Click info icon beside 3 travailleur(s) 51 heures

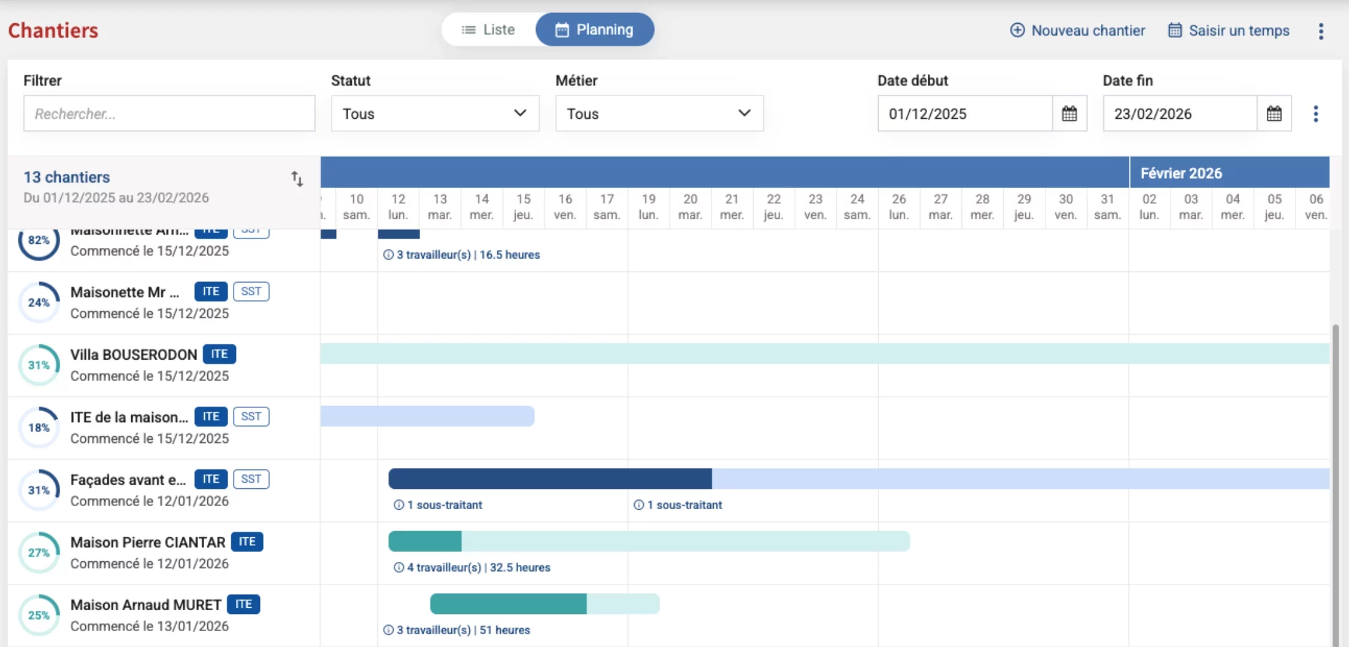(x=388, y=630)
